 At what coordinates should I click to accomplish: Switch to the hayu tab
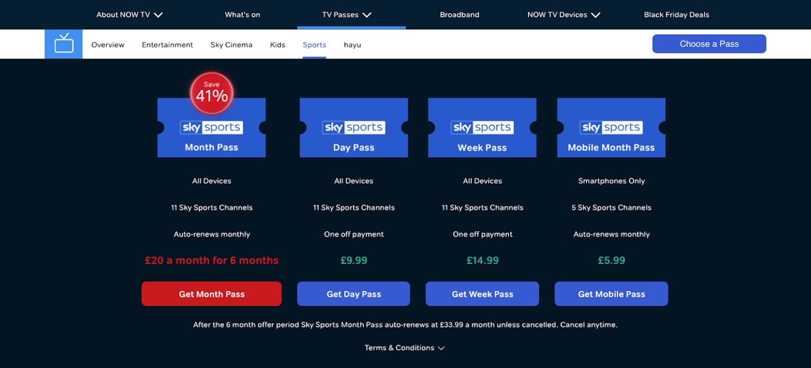(352, 45)
